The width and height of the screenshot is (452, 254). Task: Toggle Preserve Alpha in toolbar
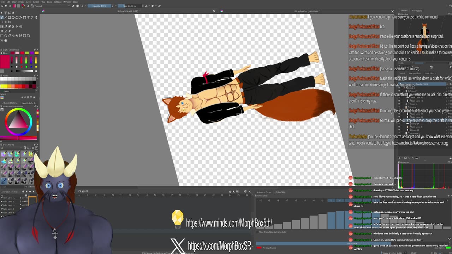tap(78, 6)
